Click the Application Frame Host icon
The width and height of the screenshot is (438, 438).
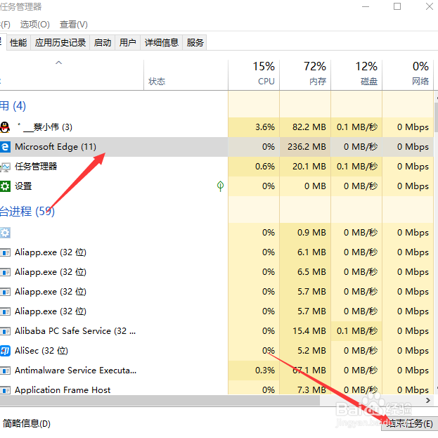point(5,390)
